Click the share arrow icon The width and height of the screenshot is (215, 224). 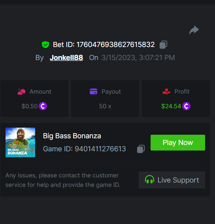pos(194,30)
